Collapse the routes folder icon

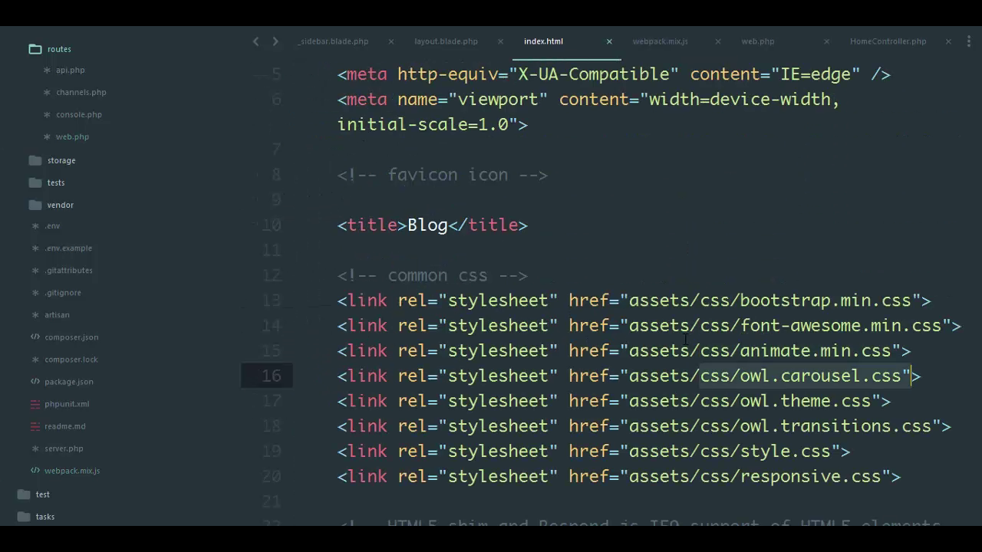35,49
